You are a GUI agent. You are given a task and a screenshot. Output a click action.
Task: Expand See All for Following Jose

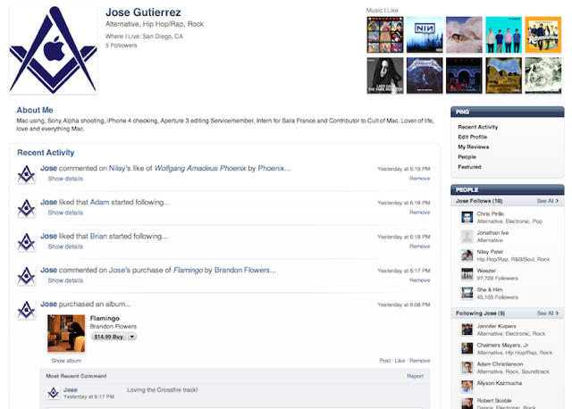click(x=547, y=313)
